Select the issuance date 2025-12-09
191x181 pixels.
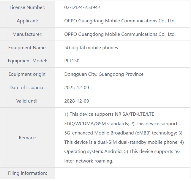[77, 88]
